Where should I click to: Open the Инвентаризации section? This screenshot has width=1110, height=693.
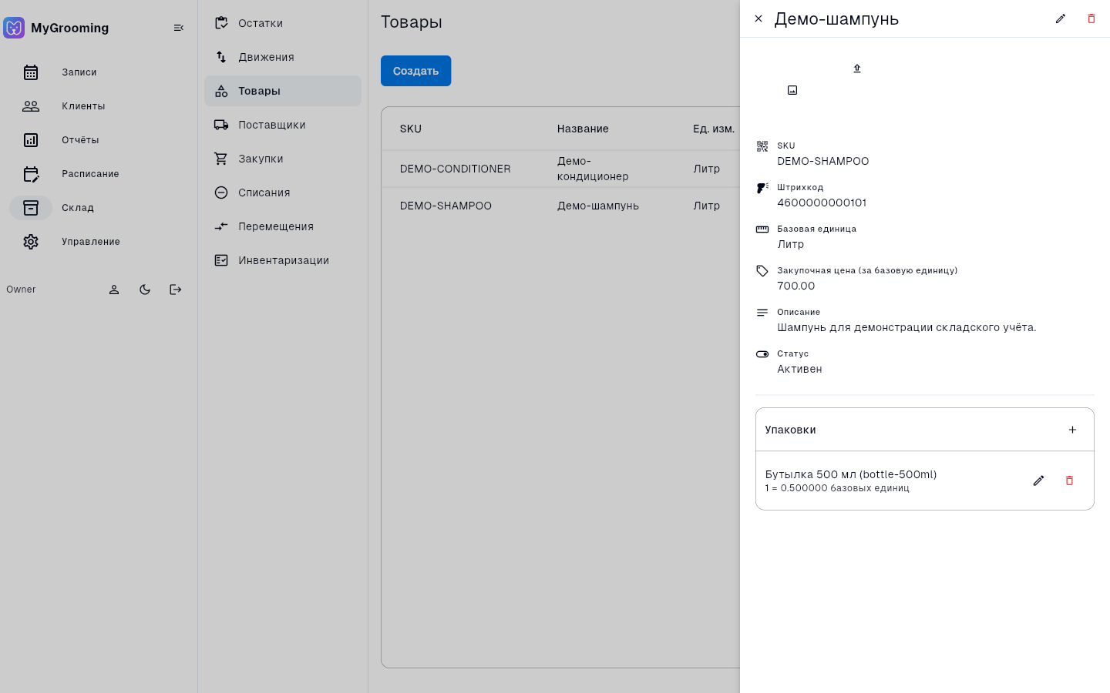283,260
